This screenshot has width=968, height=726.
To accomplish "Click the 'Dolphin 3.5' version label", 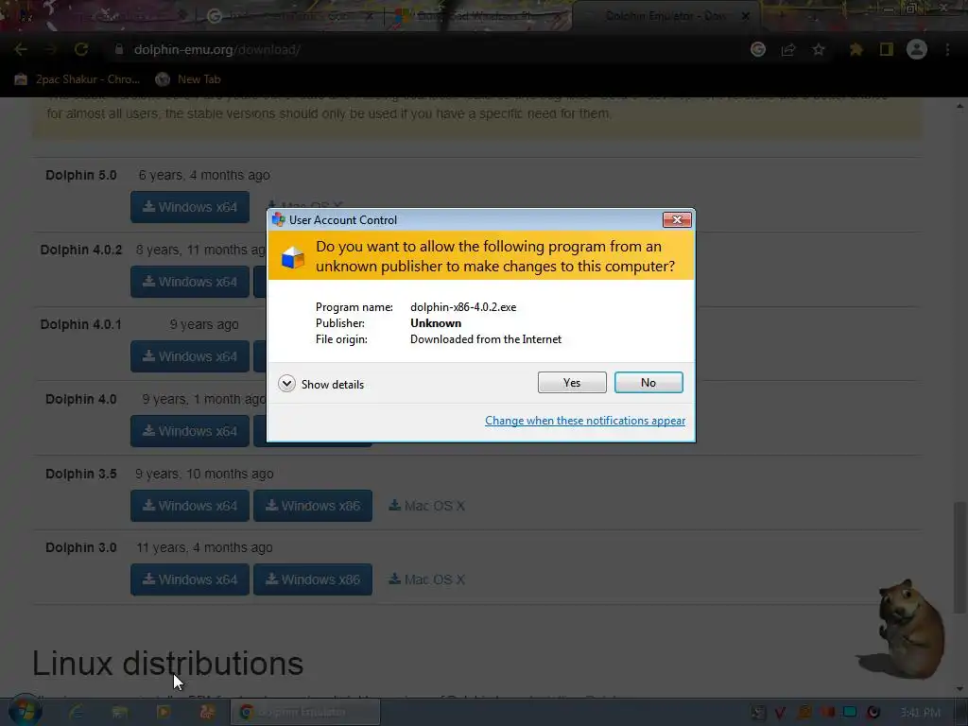I will pos(81,474).
